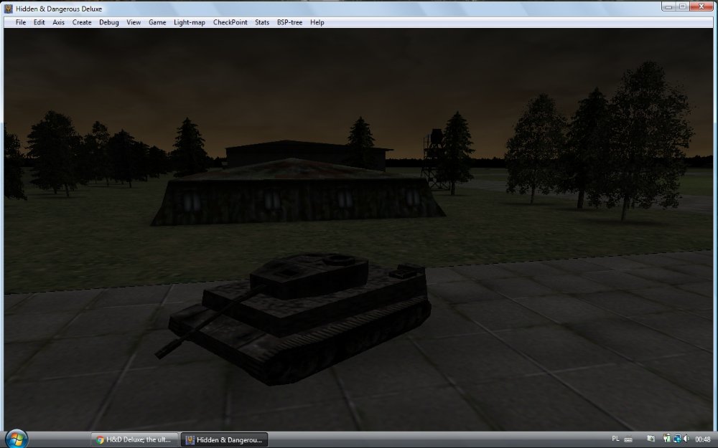Expand the Axis menu

point(58,22)
